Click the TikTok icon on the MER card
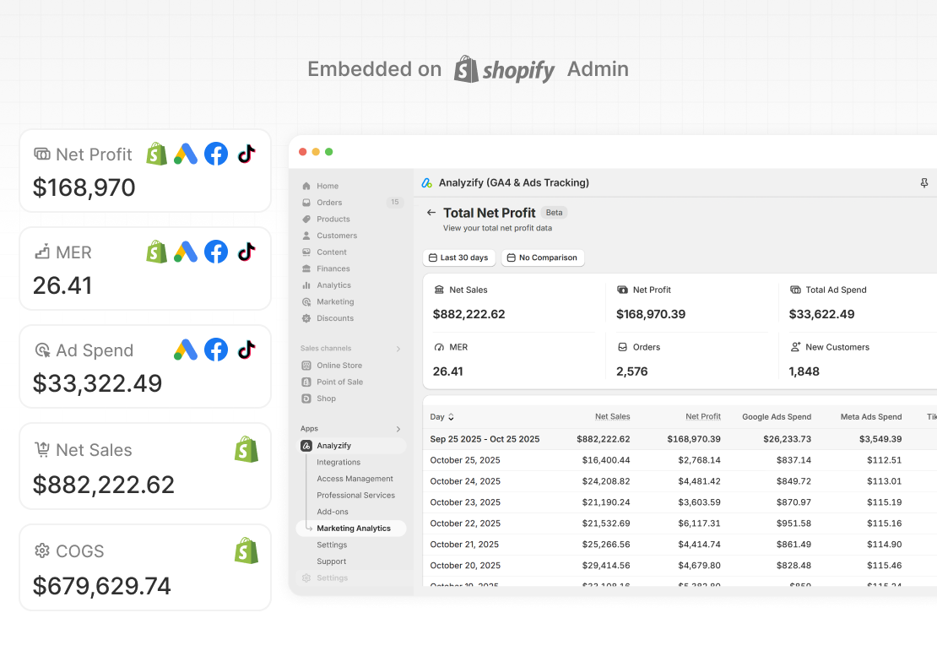The height and width of the screenshot is (667, 937). 246,251
